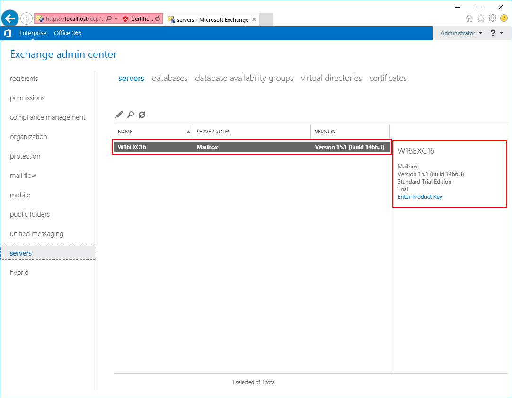This screenshot has height=398, width=512.
Task: Click address bar search magnifier icon
Action: (x=109, y=18)
